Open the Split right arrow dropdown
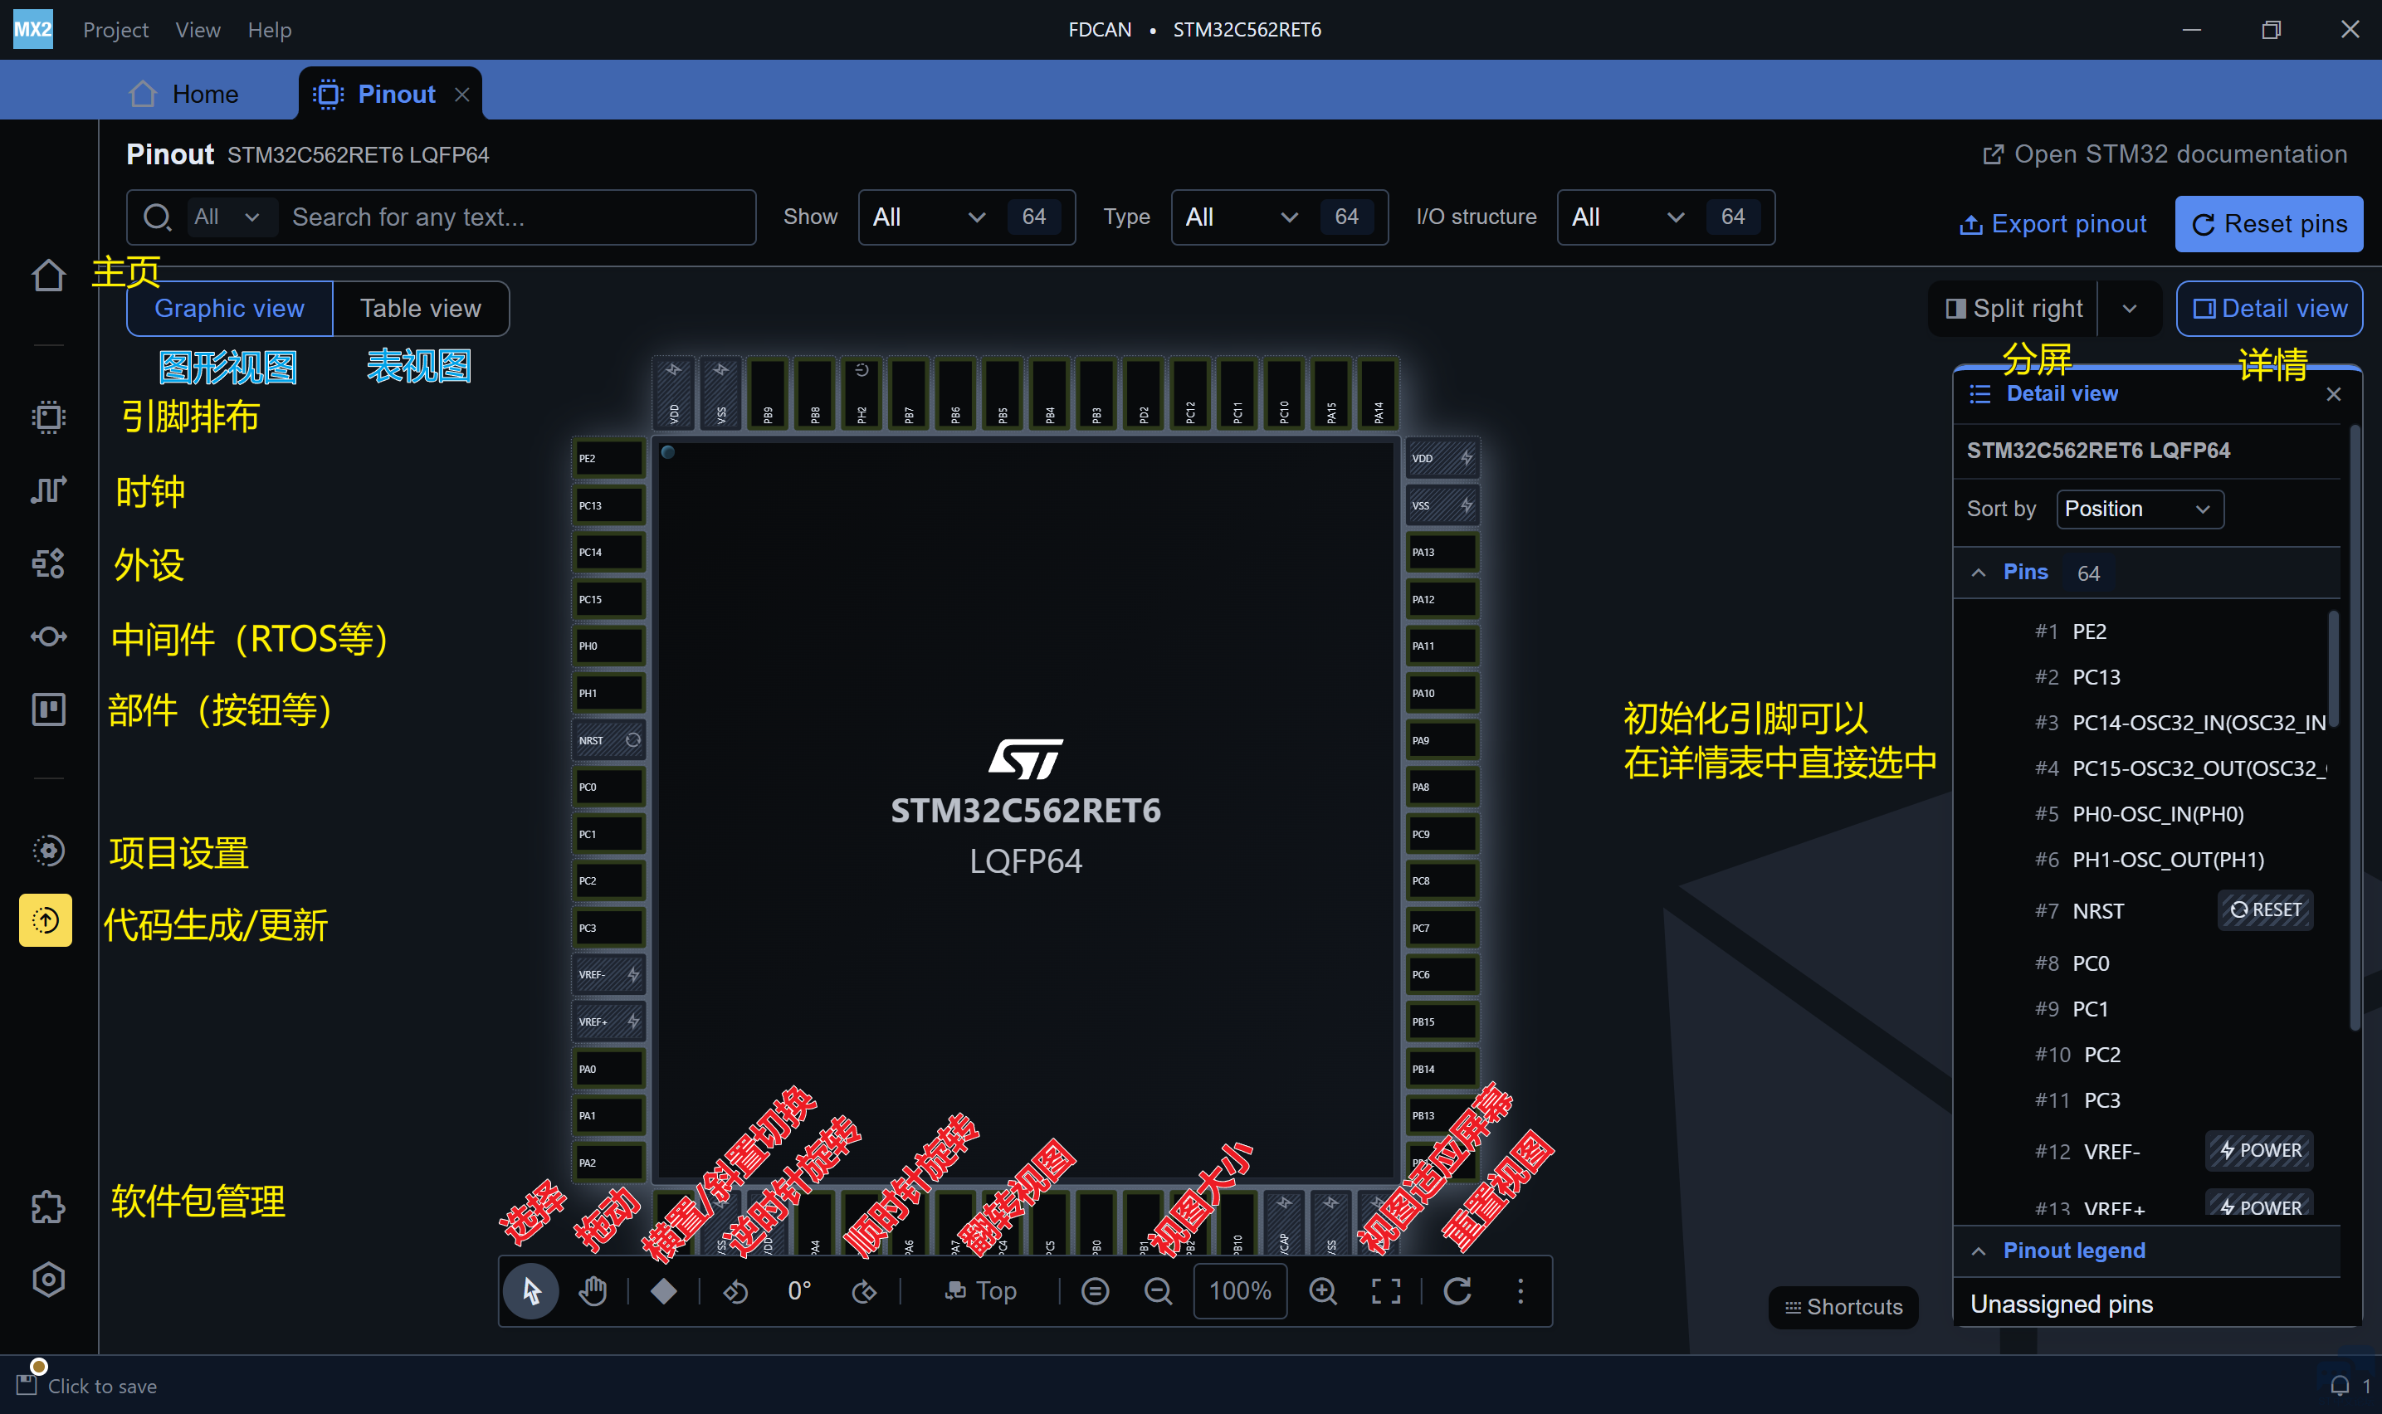Viewport: 2382px width, 1414px height. (2130, 309)
